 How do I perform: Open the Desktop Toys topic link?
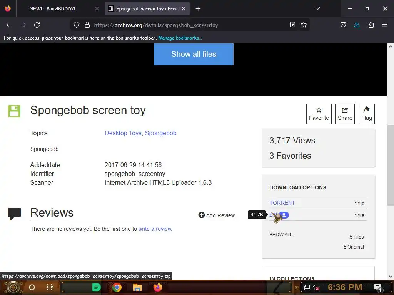[123, 133]
